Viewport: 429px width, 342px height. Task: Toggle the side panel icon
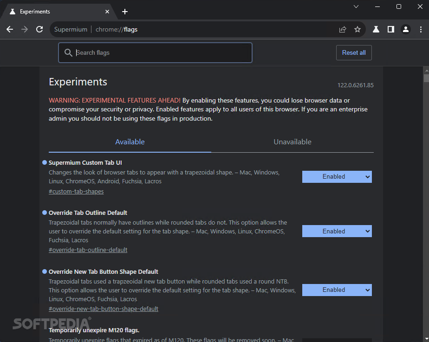point(391,29)
